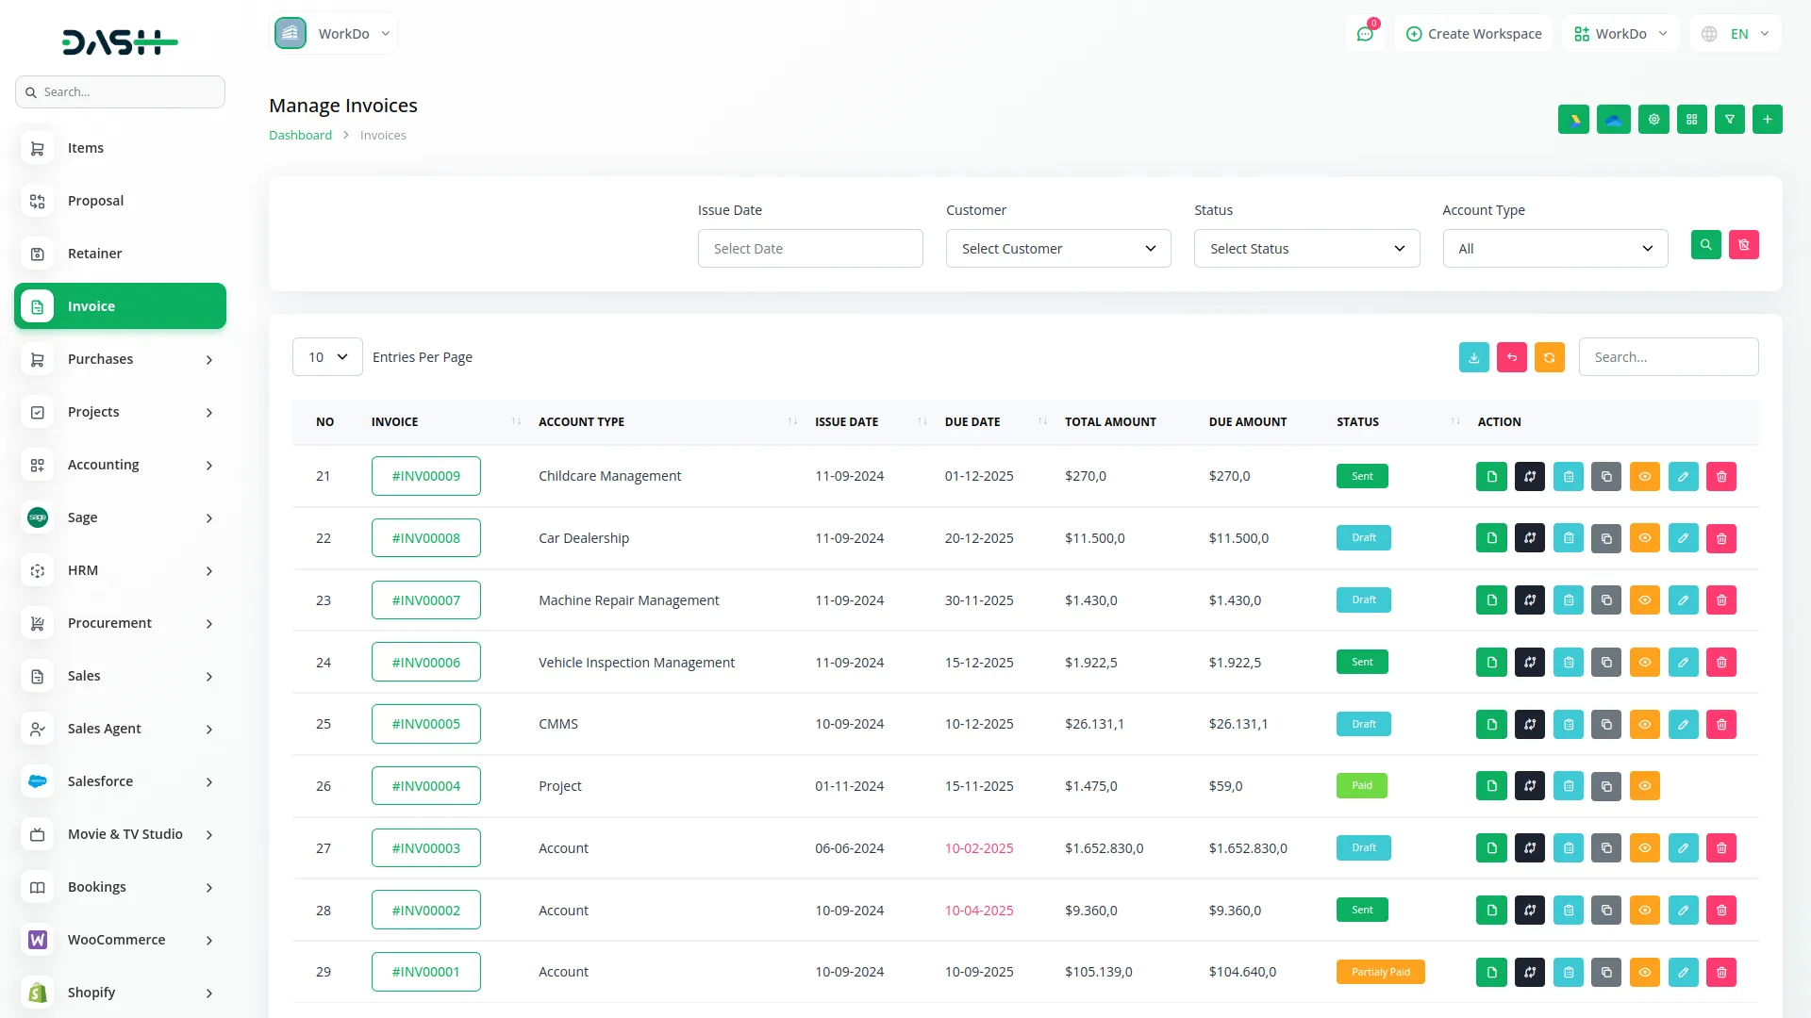Open Google Drive integration button

pyautogui.click(x=1573, y=120)
